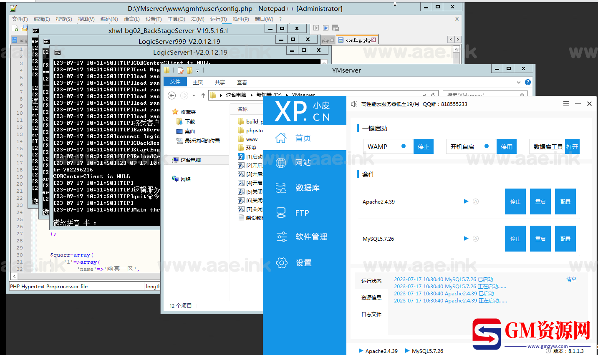This screenshot has height=355, width=598.
Task: Open the 插件(P) menu in Notepad++
Action: tap(241, 19)
